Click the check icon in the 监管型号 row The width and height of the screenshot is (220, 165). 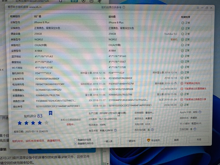[182, 51]
